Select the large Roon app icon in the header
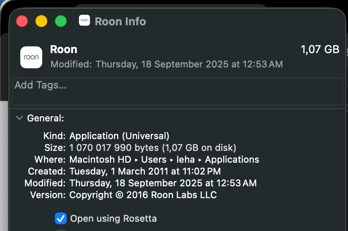 (x=31, y=57)
